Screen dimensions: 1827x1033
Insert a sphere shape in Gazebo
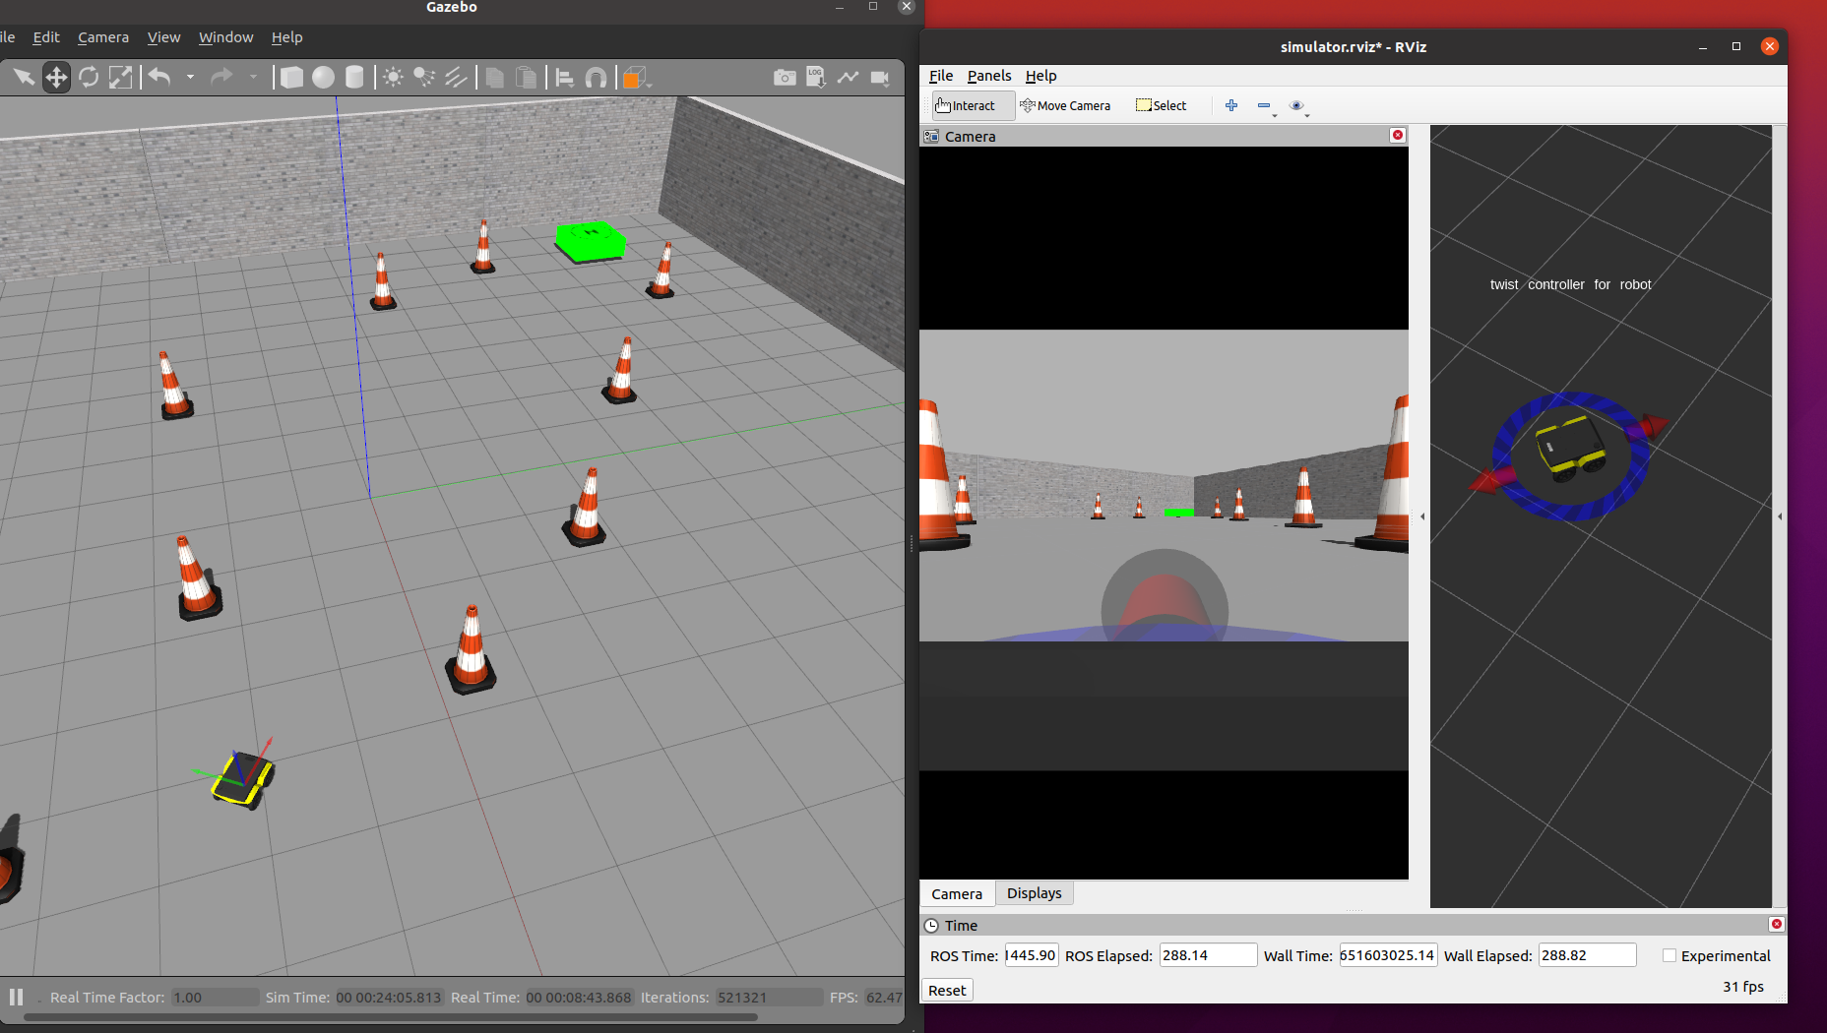(x=322, y=77)
